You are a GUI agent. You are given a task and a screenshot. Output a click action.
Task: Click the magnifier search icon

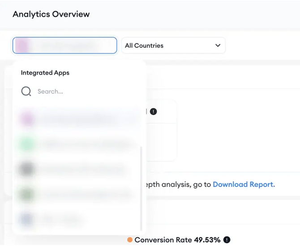point(26,91)
